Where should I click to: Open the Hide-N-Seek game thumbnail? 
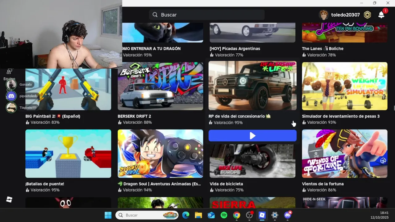click(x=345, y=203)
